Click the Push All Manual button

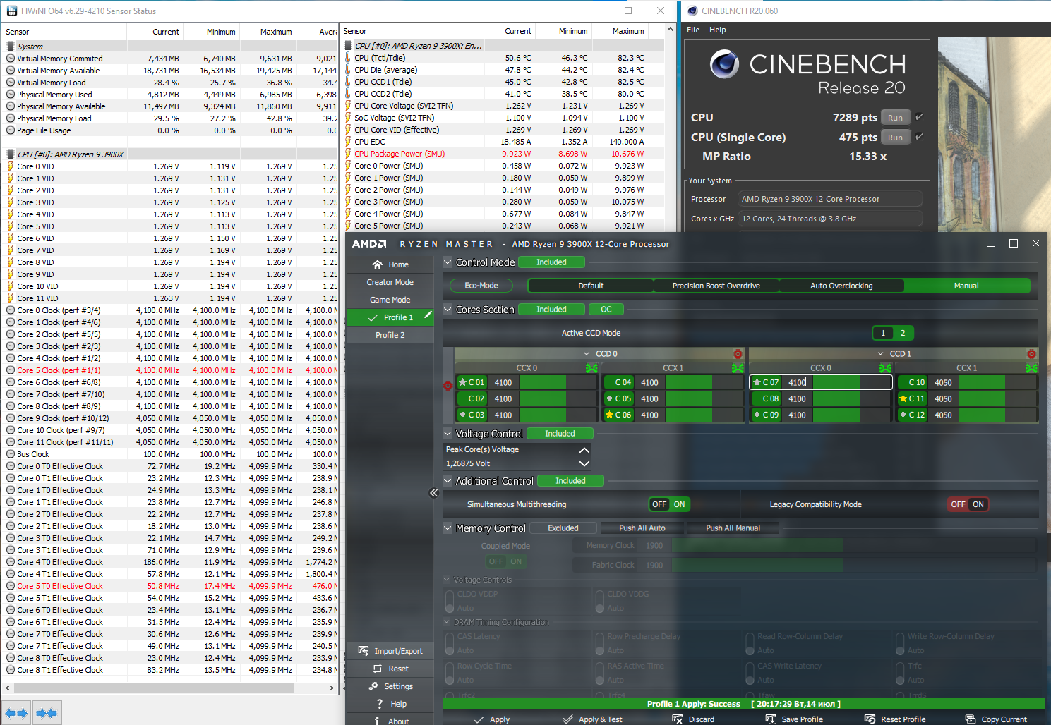click(733, 528)
